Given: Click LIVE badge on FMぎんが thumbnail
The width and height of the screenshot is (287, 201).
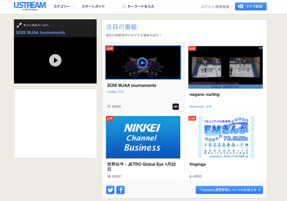Looking at the screenshot, I should [192, 118].
